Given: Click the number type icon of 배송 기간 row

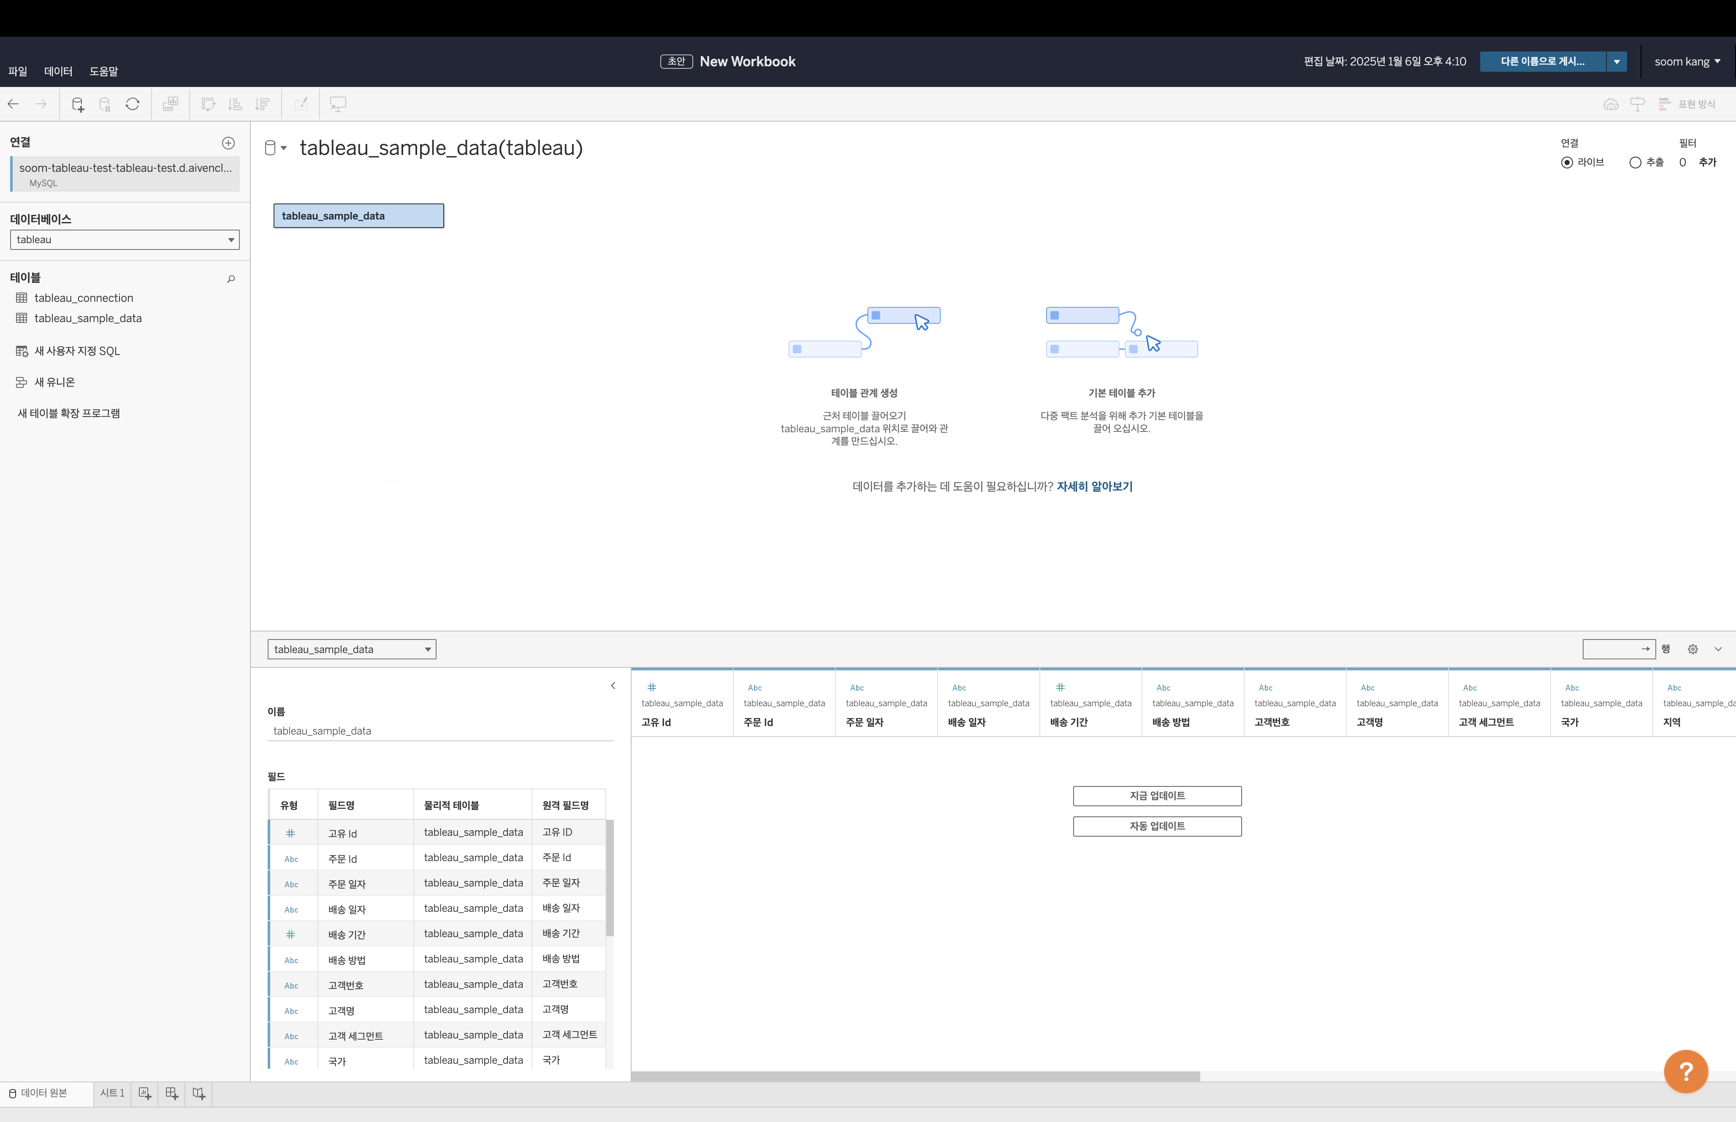Looking at the screenshot, I should click(290, 934).
